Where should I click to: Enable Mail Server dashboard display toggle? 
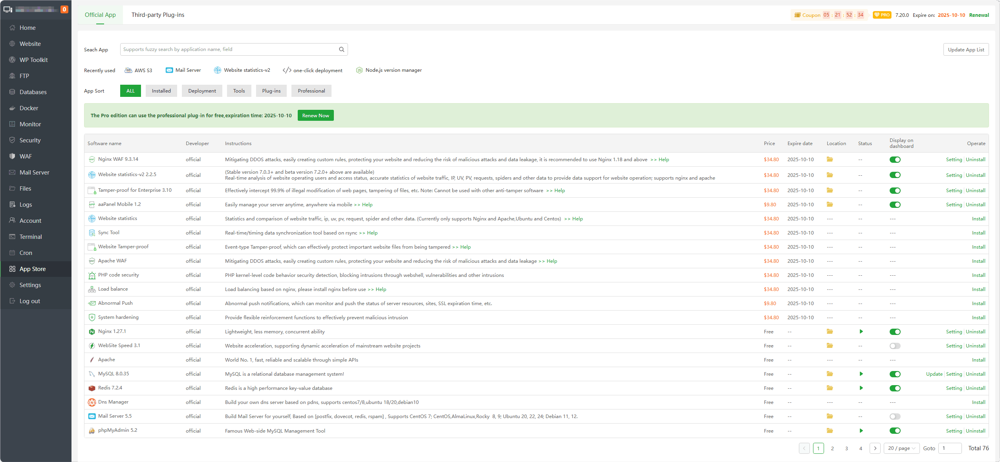click(x=895, y=417)
